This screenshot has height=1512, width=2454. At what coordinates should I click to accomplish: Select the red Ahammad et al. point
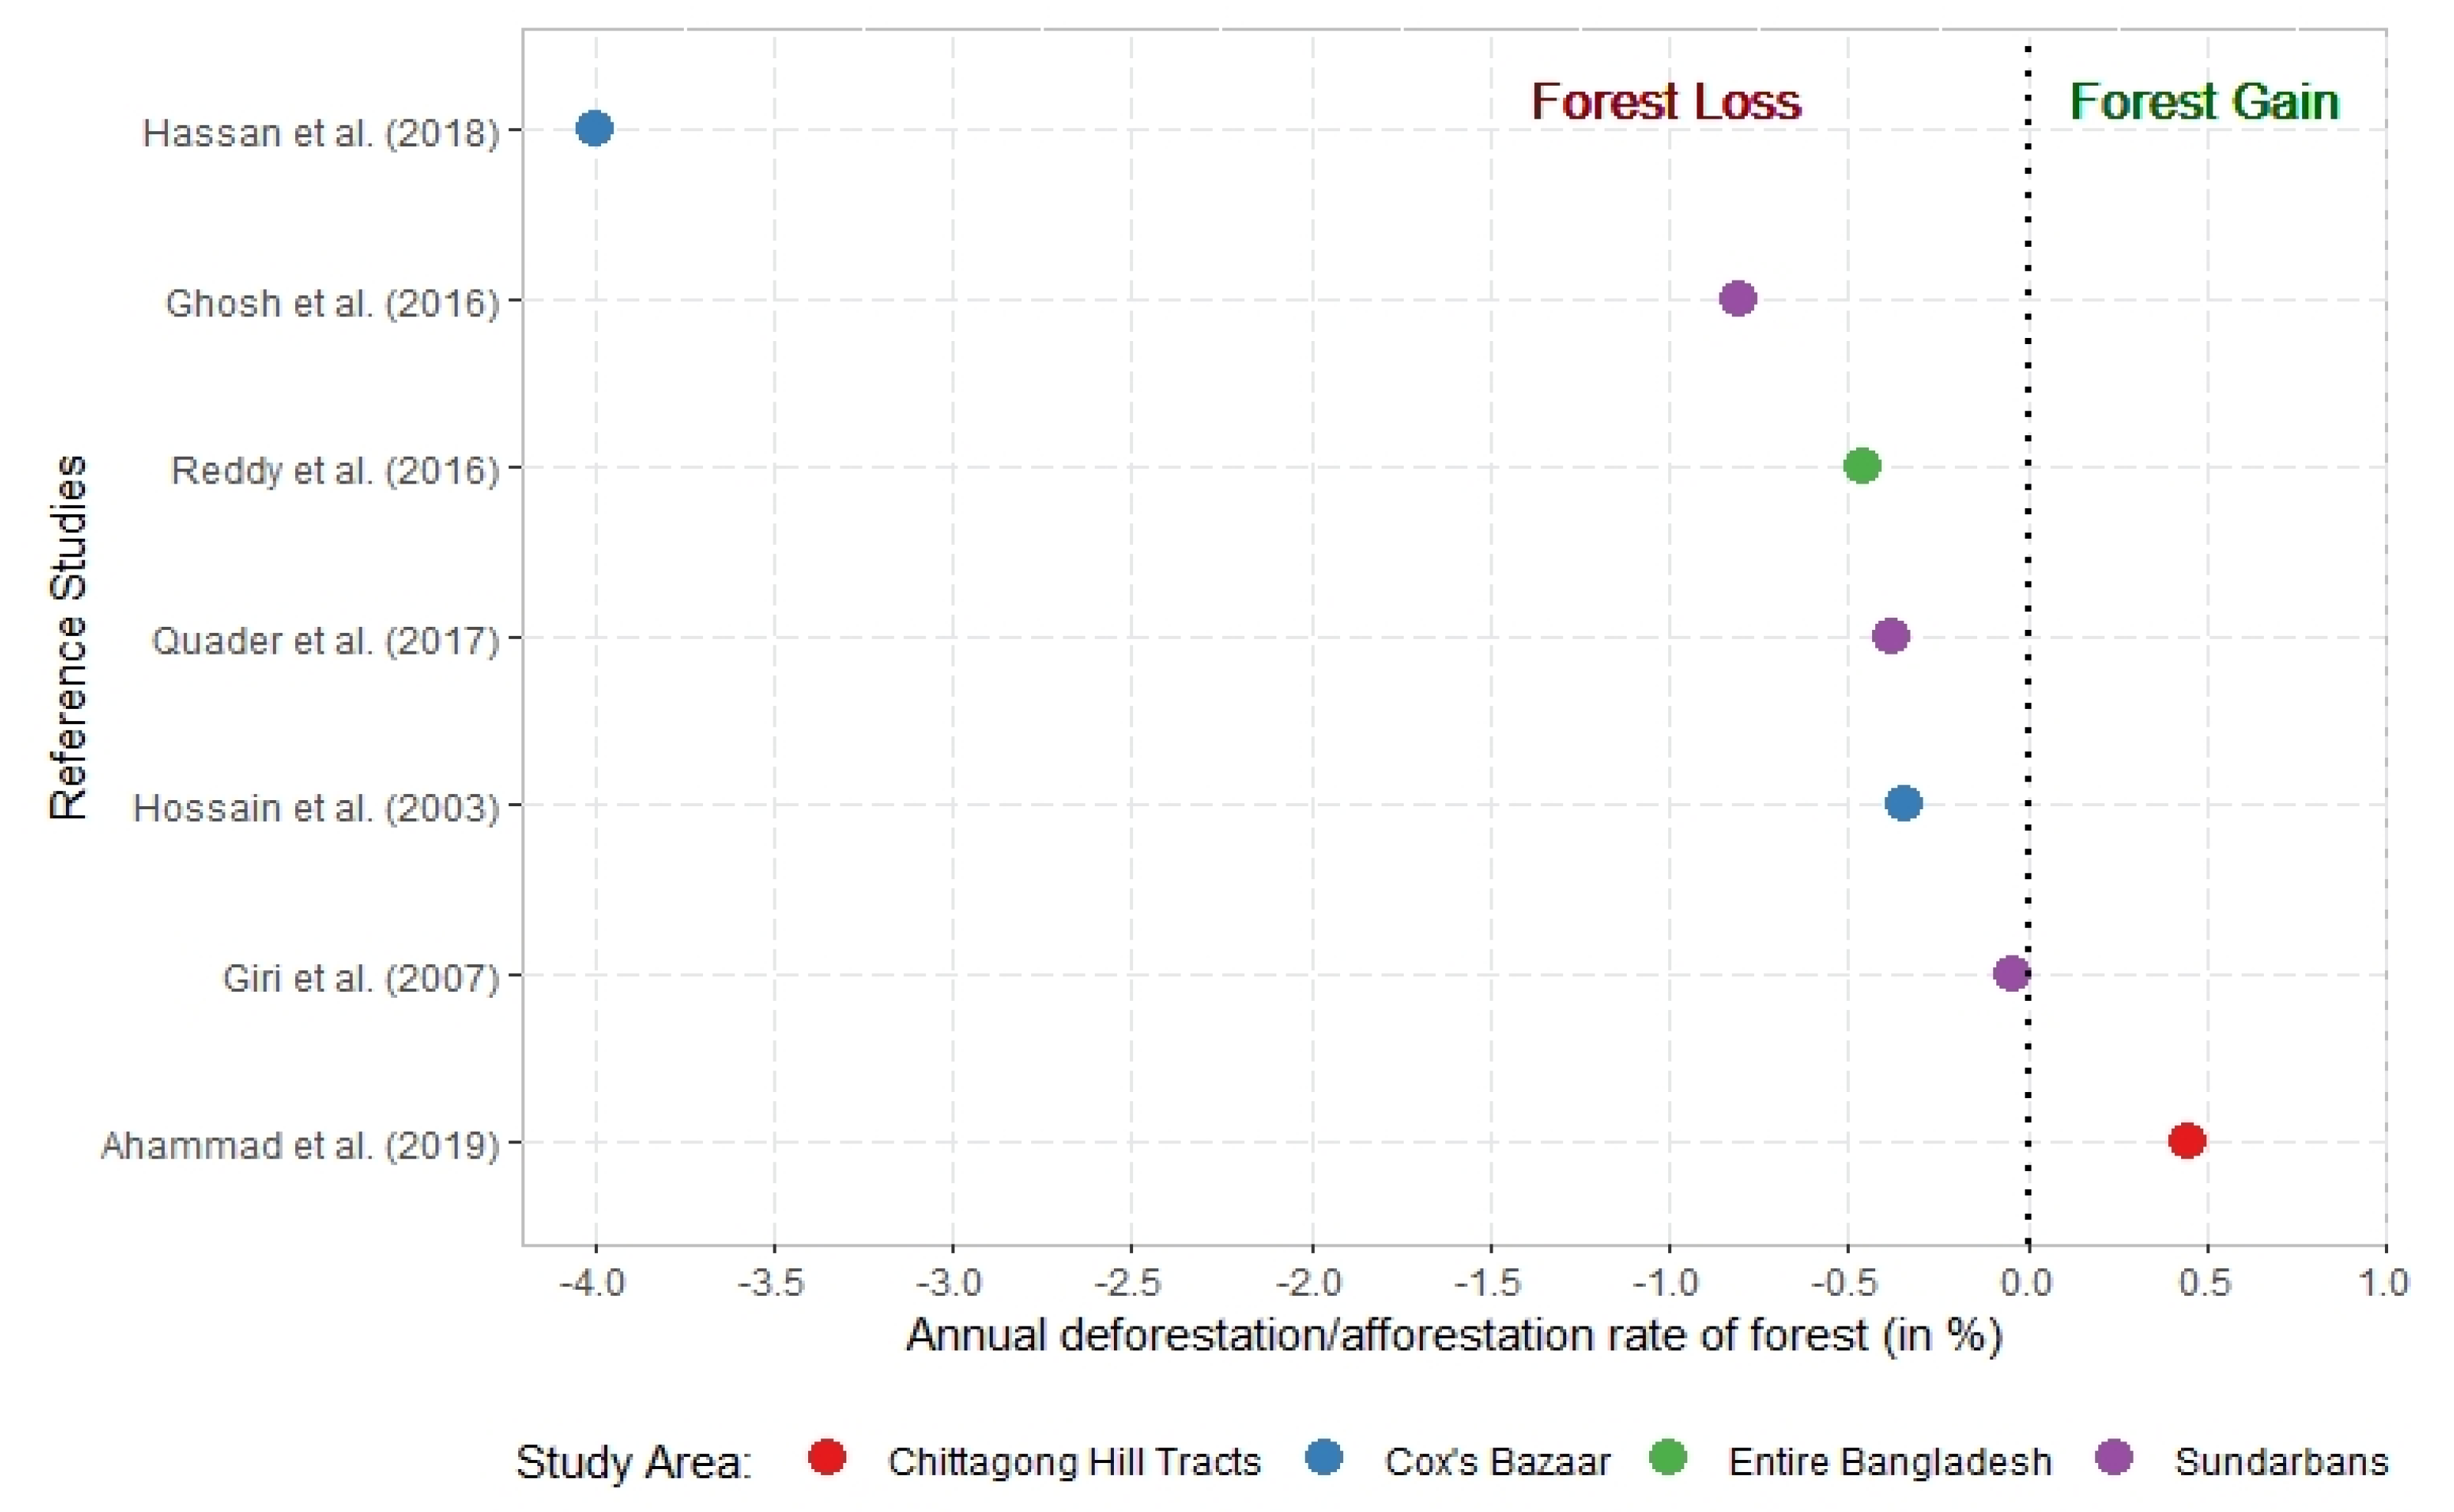coord(2186,1140)
